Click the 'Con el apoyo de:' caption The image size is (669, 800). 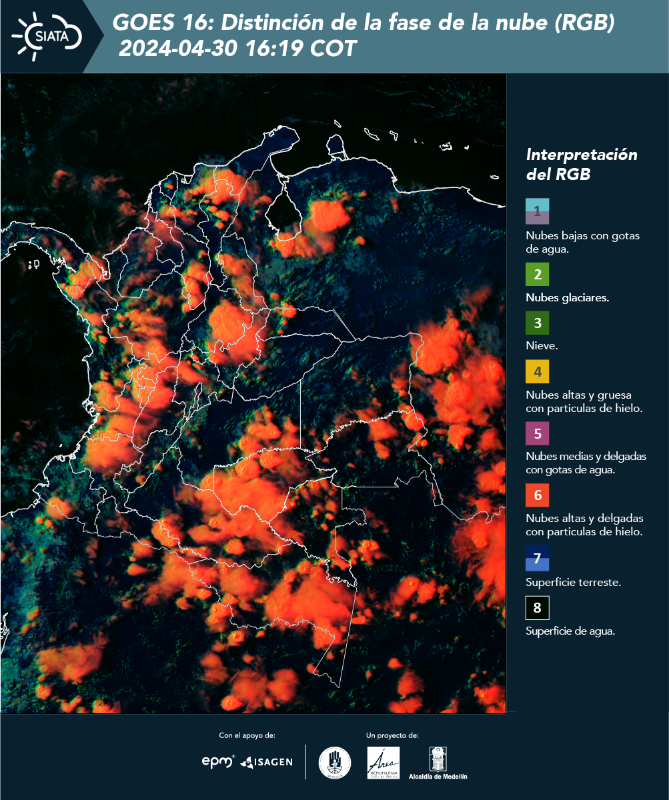tap(247, 735)
